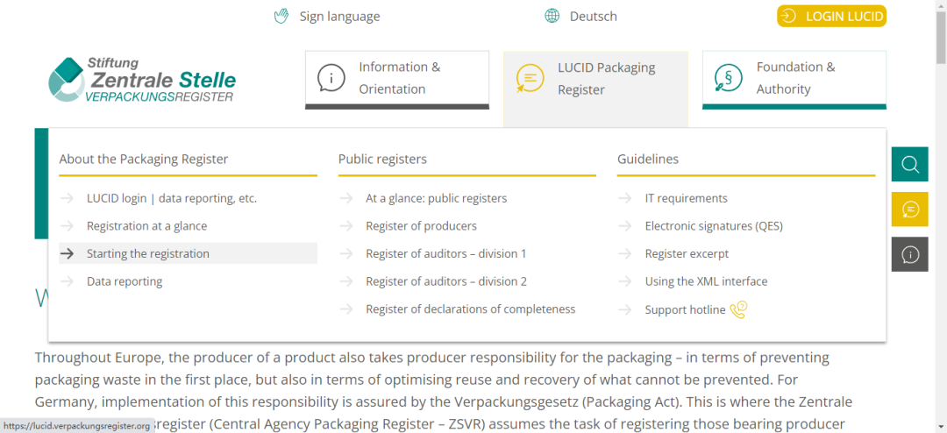The image size is (947, 433).
Task: Click the page vertical scrollbar
Action: pos(940,219)
